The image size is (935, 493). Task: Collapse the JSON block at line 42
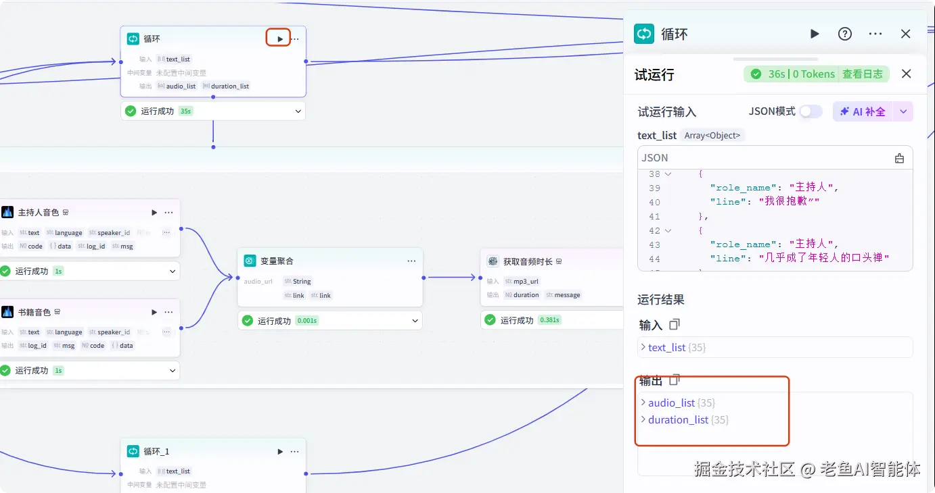[668, 230]
